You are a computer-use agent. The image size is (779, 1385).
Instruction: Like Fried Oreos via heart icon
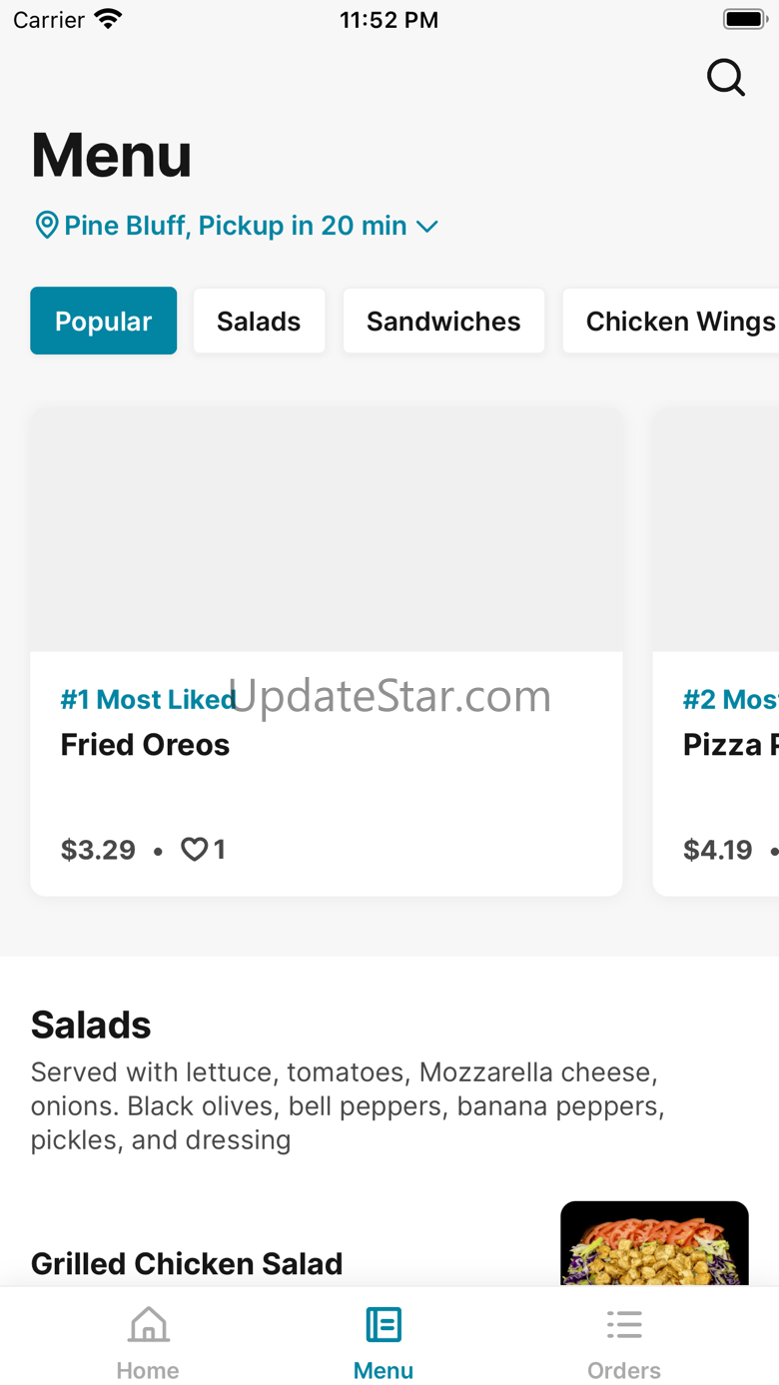(x=194, y=850)
